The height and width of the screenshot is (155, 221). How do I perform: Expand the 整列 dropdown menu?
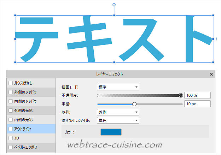click(118, 112)
